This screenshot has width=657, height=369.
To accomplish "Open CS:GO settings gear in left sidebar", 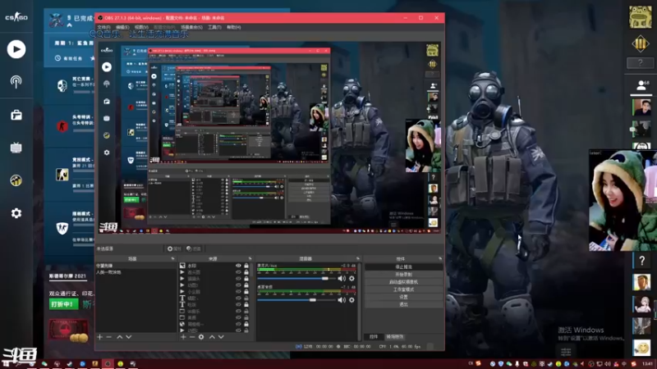I will [16, 213].
